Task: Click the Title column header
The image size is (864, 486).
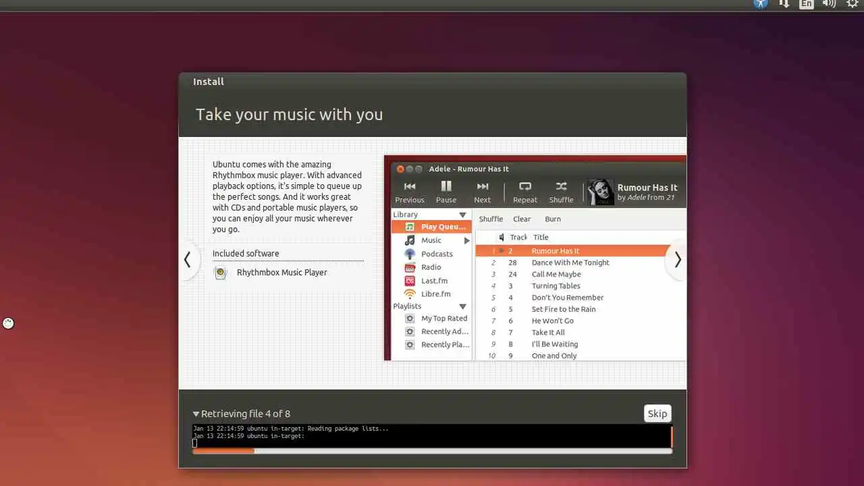Action: point(541,238)
